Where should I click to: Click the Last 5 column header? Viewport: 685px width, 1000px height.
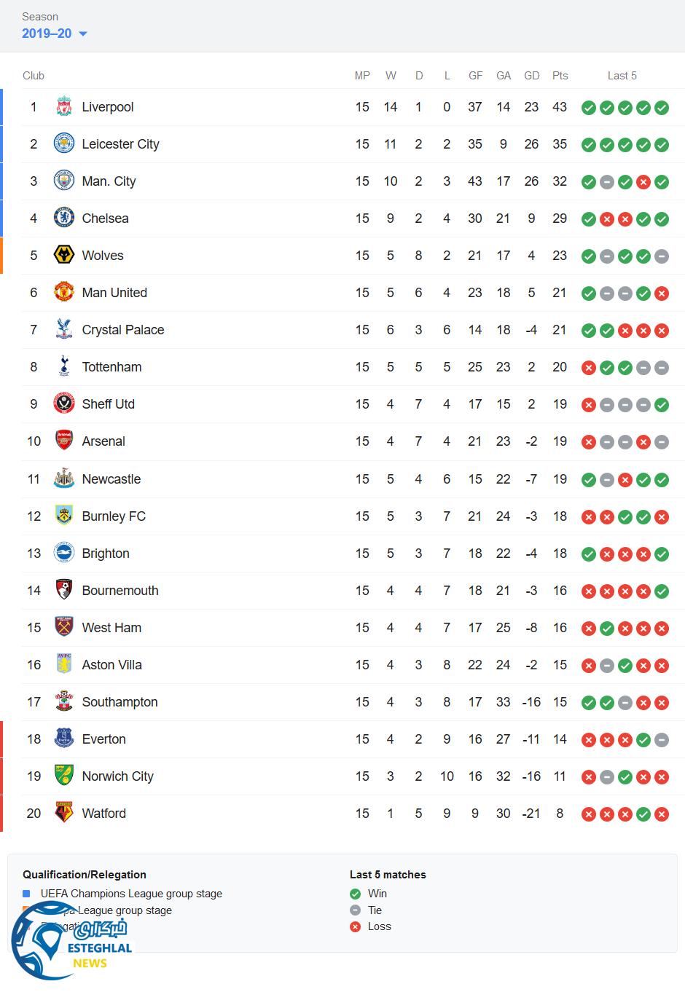tap(622, 76)
